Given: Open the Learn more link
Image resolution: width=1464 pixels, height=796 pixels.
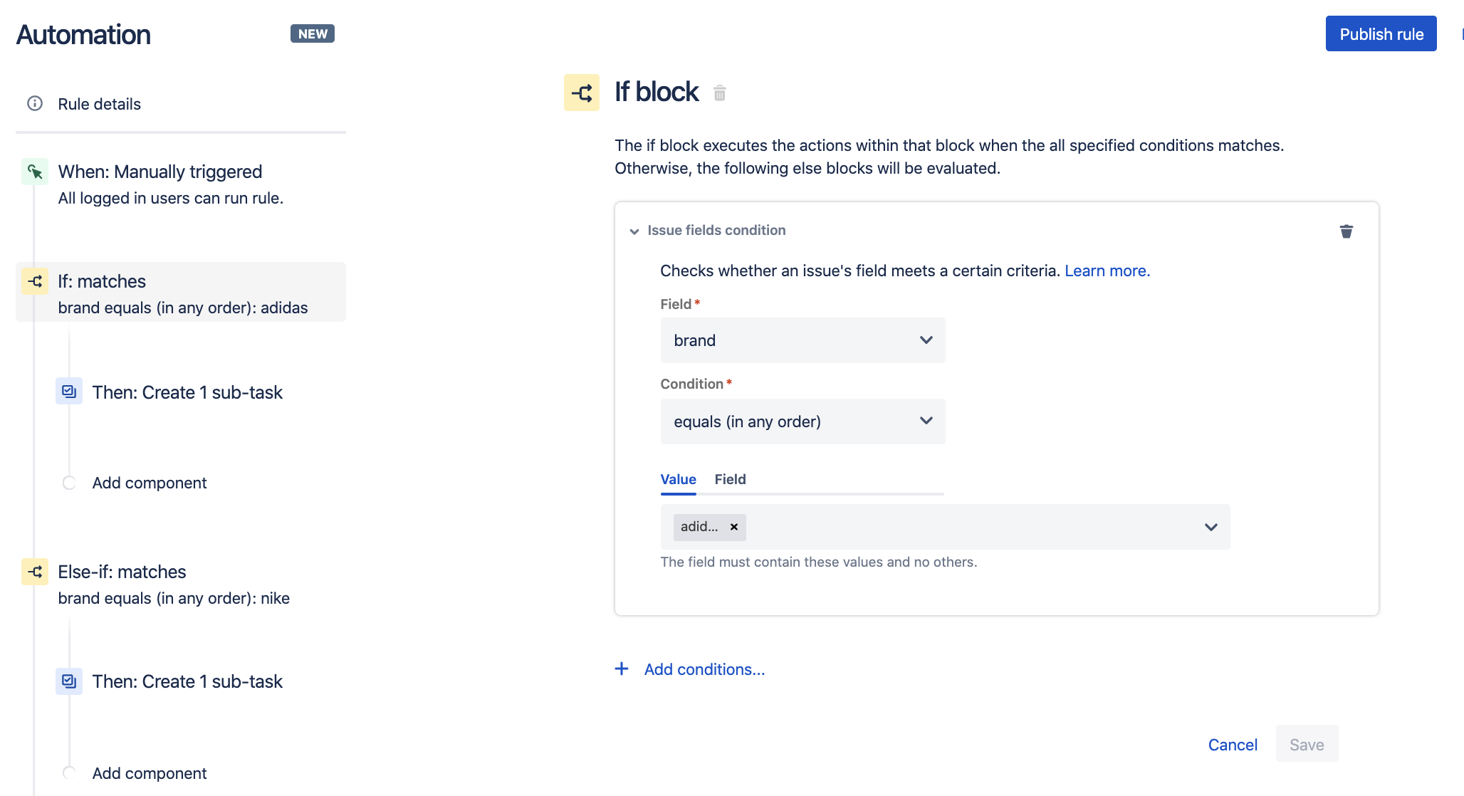Looking at the screenshot, I should (1107, 271).
